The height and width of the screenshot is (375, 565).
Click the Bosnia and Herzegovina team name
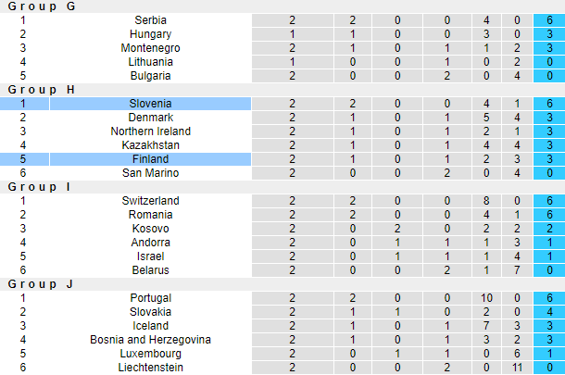pyautogui.click(x=151, y=339)
